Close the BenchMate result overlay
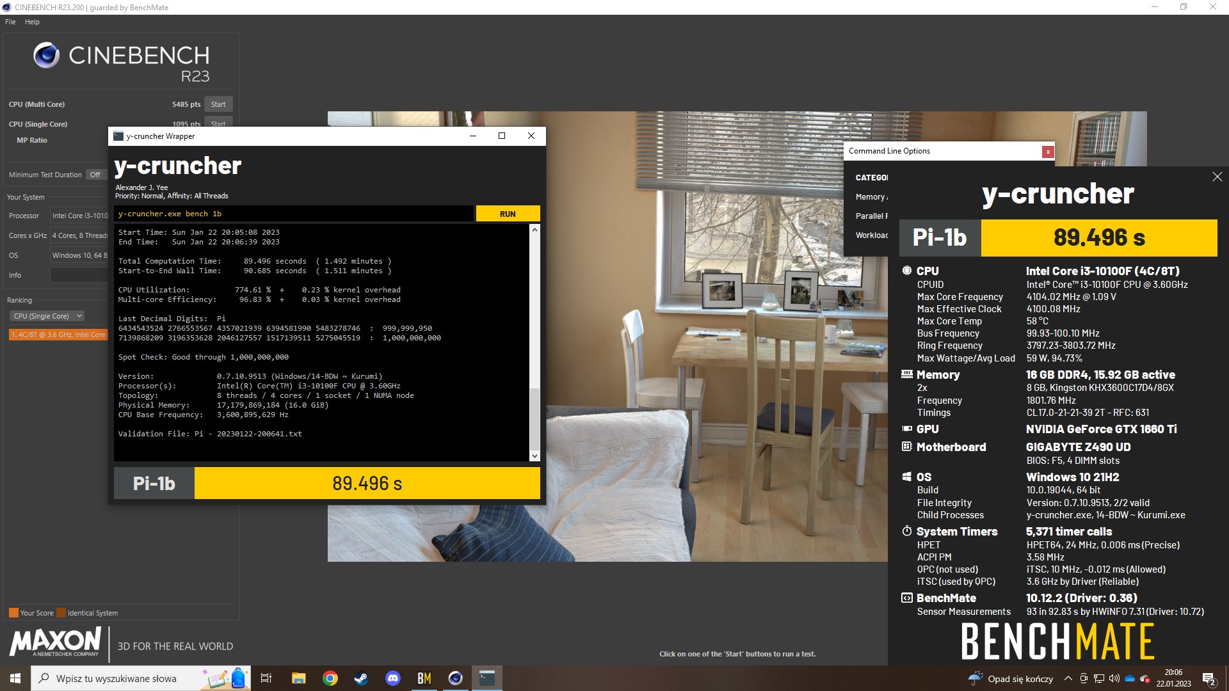 click(x=1217, y=177)
